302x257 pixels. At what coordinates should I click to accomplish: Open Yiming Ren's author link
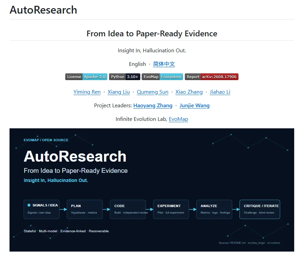87,92
